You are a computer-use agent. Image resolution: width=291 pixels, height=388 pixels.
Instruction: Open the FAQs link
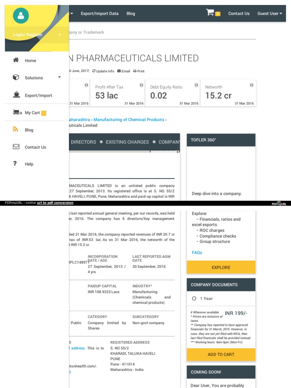197,252
